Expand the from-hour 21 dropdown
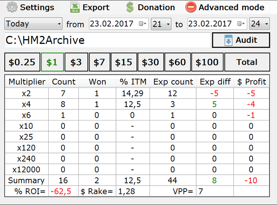Screen dimensions: 277x205 point(161,24)
